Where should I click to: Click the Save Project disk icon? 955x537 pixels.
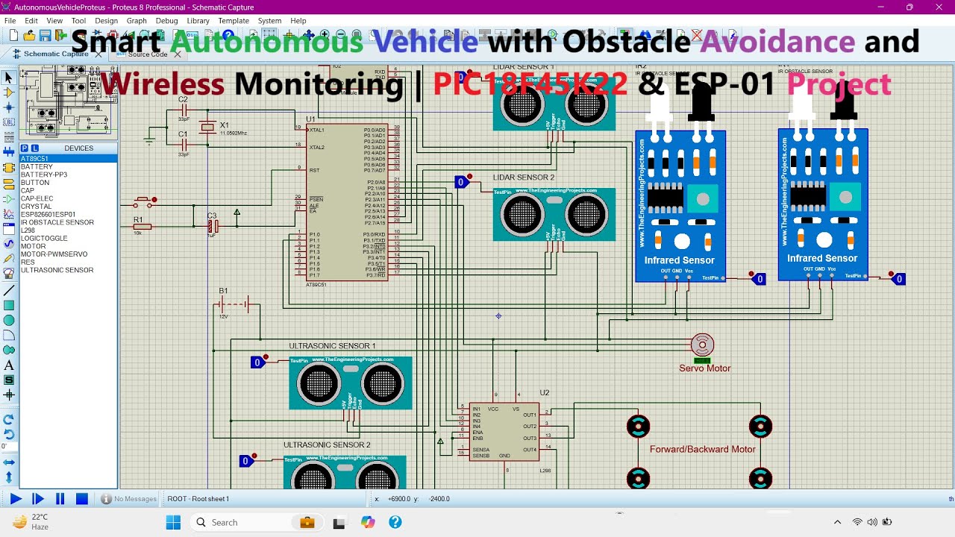click(45, 35)
